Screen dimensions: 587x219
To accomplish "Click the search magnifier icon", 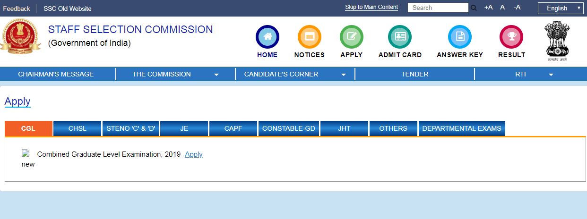I will (474, 8).
